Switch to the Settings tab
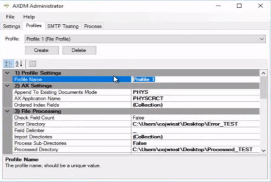Screen dimensions: 271x182 11,26
